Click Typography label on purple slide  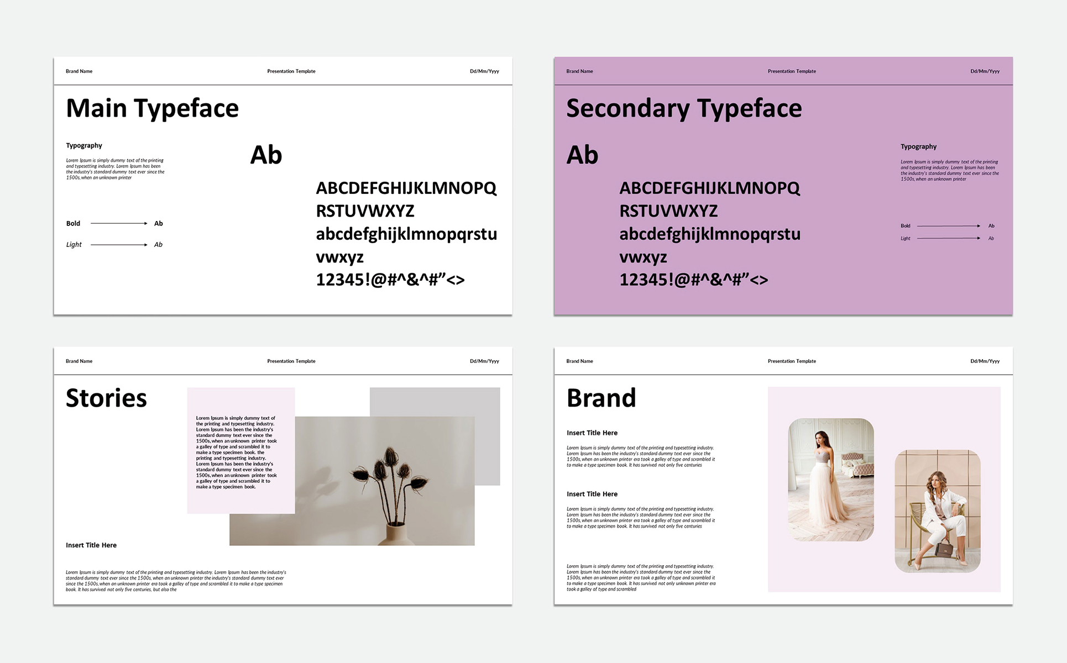(918, 147)
